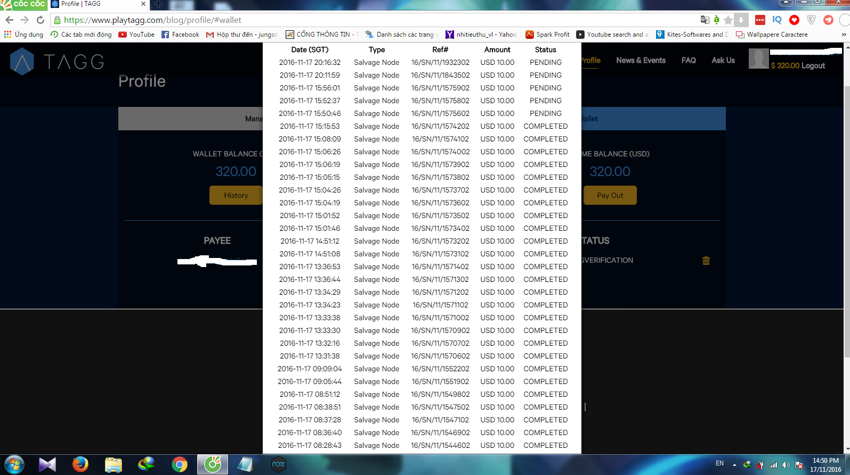Expand the bookmarks overflow chevron
Image resolution: width=850 pixels, height=475 pixels.
844,35
